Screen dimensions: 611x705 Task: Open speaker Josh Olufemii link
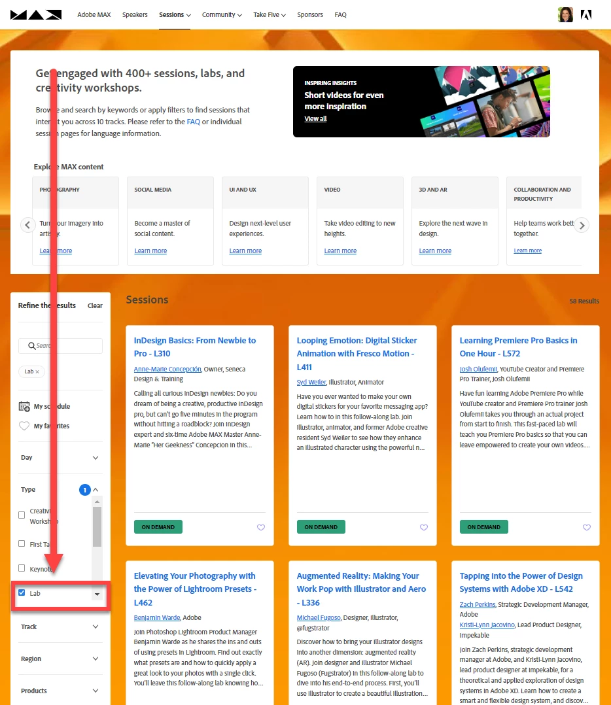[x=478, y=369]
